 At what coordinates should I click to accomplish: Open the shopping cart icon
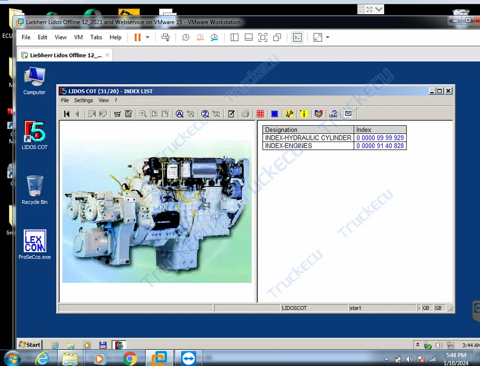[117, 114]
